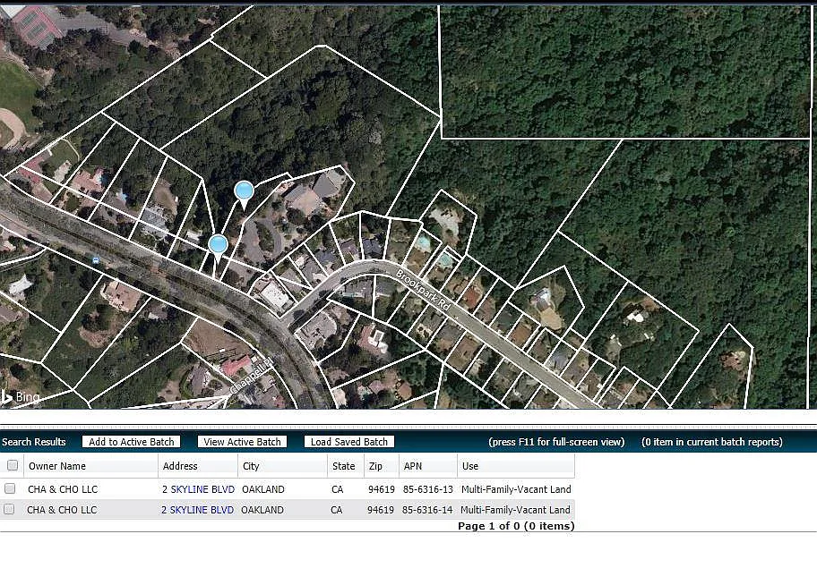Open first 2 SKYLINE BLVD address link

tap(199, 489)
